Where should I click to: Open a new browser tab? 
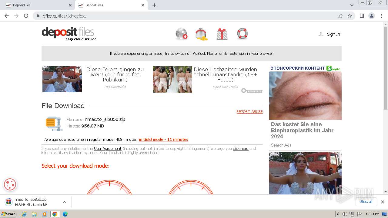[x=154, y=5]
